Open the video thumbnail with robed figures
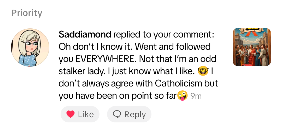This screenshot has height=131, width=282. 252,47
